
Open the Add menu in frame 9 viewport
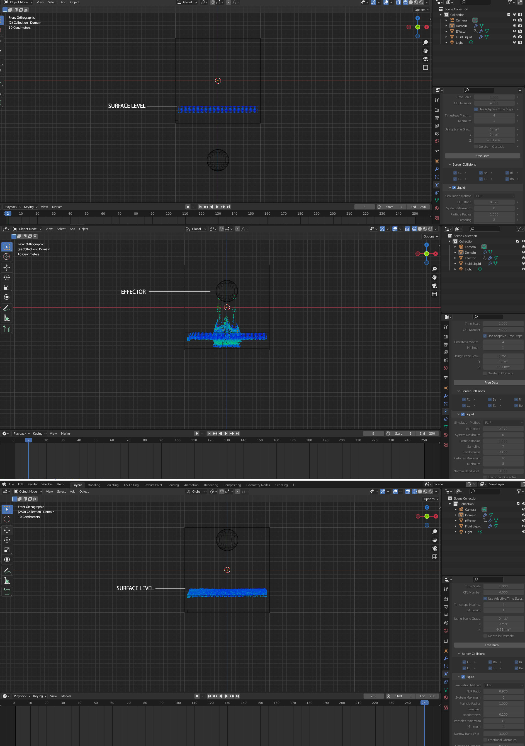pyautogui.click(x=72, y=229)
